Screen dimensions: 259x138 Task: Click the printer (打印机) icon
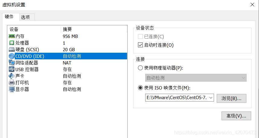(x=12, y=83)
